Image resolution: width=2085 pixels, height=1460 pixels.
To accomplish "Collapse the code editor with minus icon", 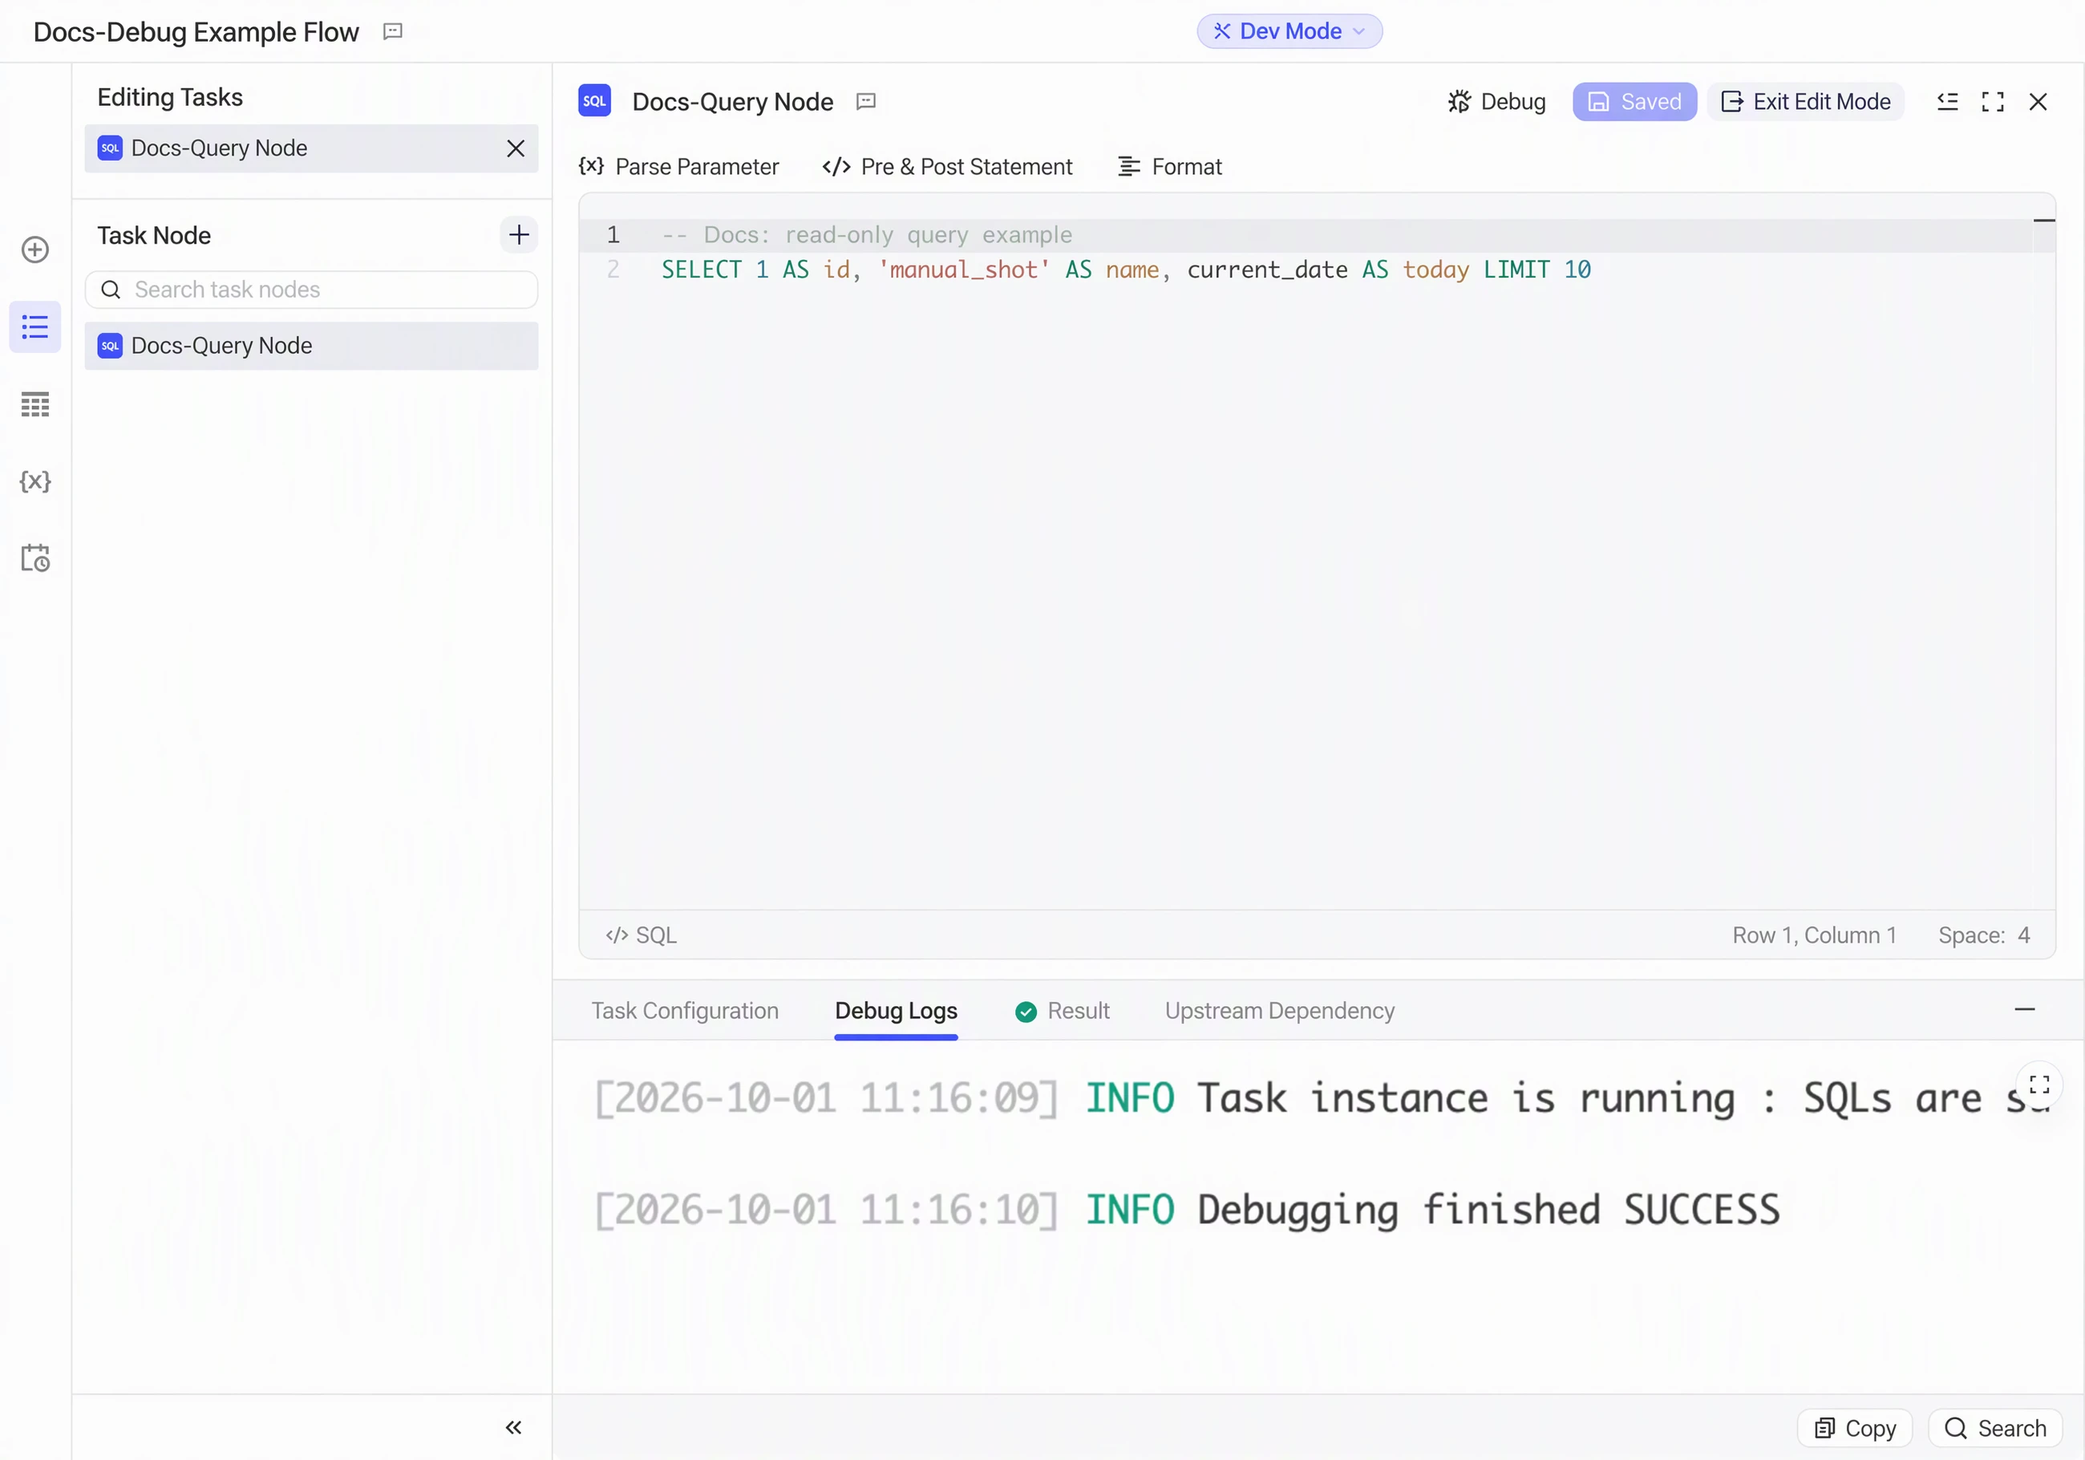I will tap(2043, 221).
